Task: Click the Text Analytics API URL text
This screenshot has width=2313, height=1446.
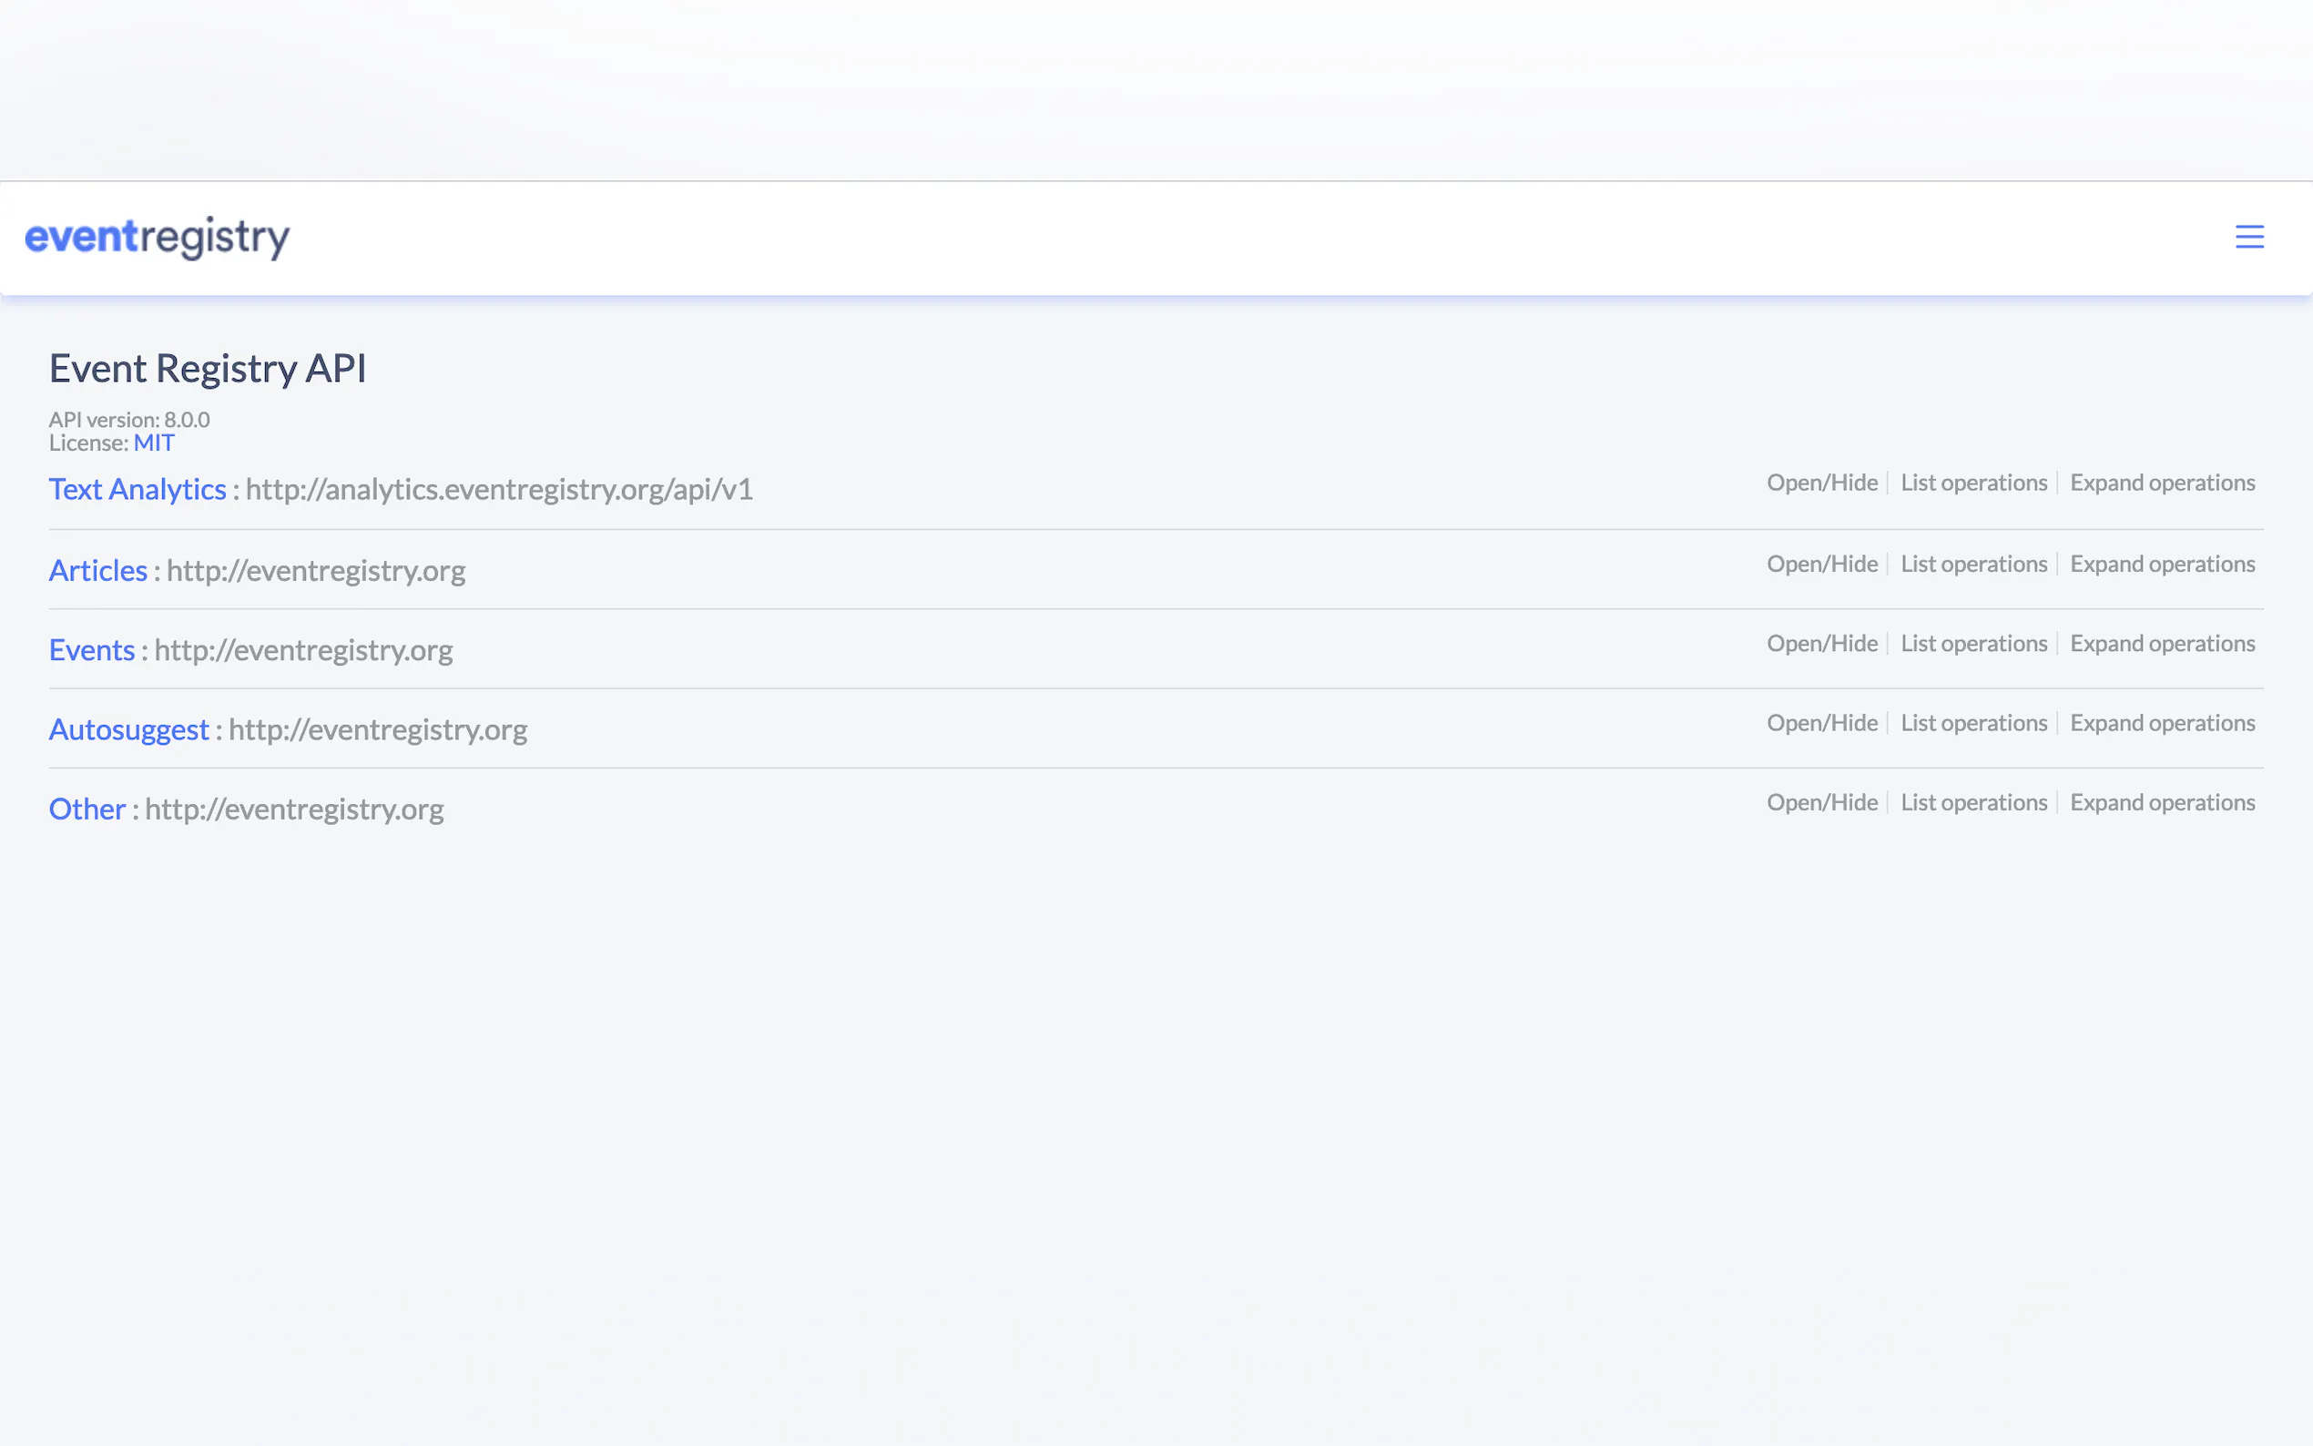Action: (499, 489)
